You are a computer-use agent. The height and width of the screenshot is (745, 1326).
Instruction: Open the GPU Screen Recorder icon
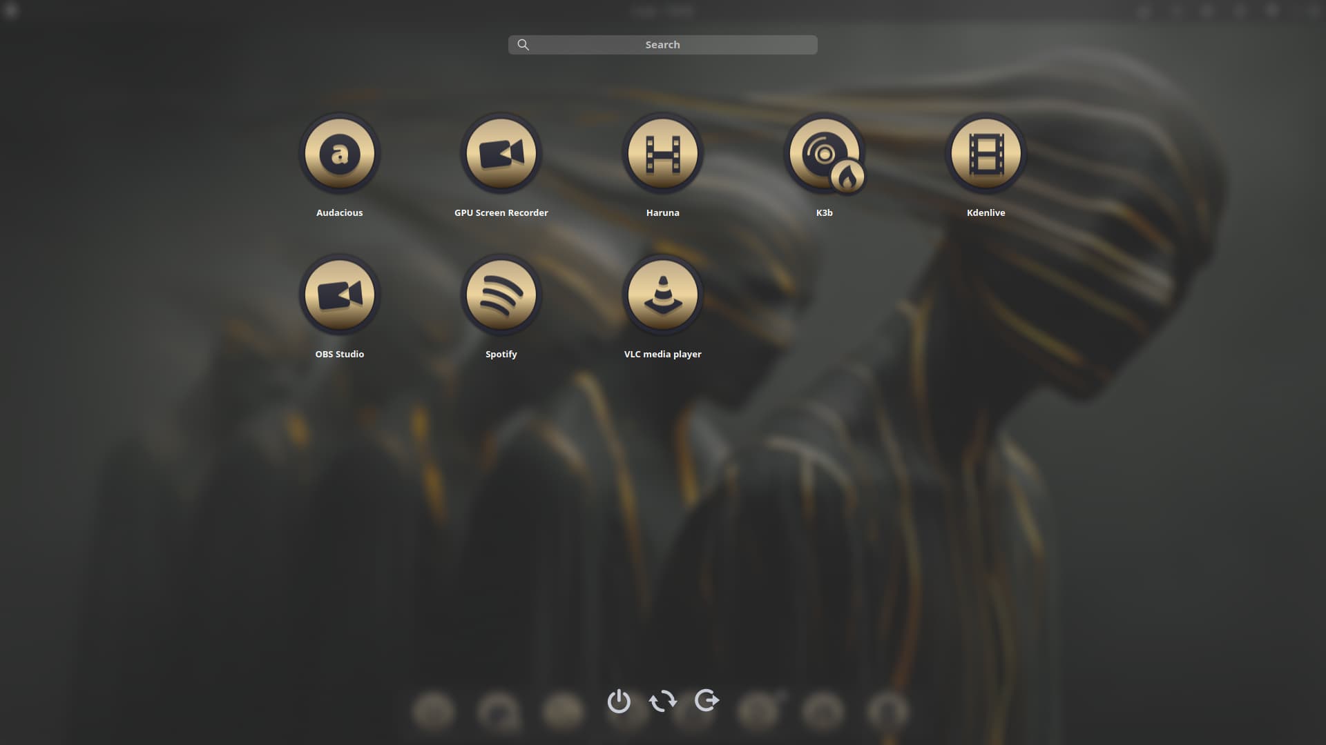tap(501, 153)
